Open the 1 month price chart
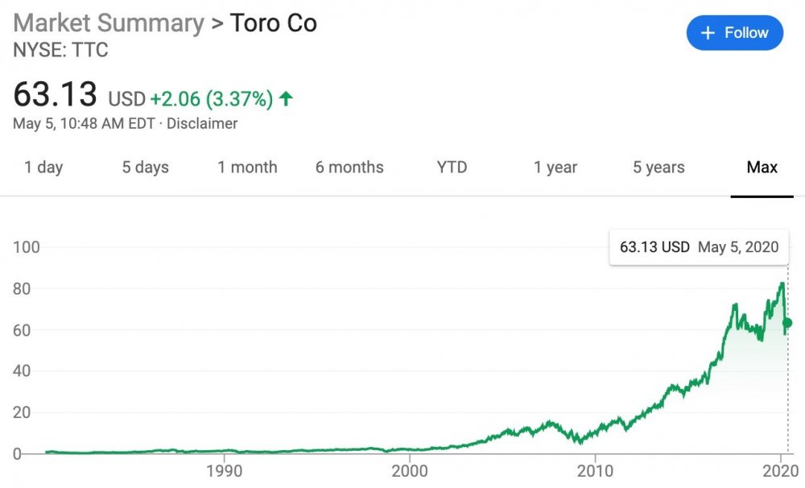The image size is (805, 488). pyautogui.click(x=247, y=167)
